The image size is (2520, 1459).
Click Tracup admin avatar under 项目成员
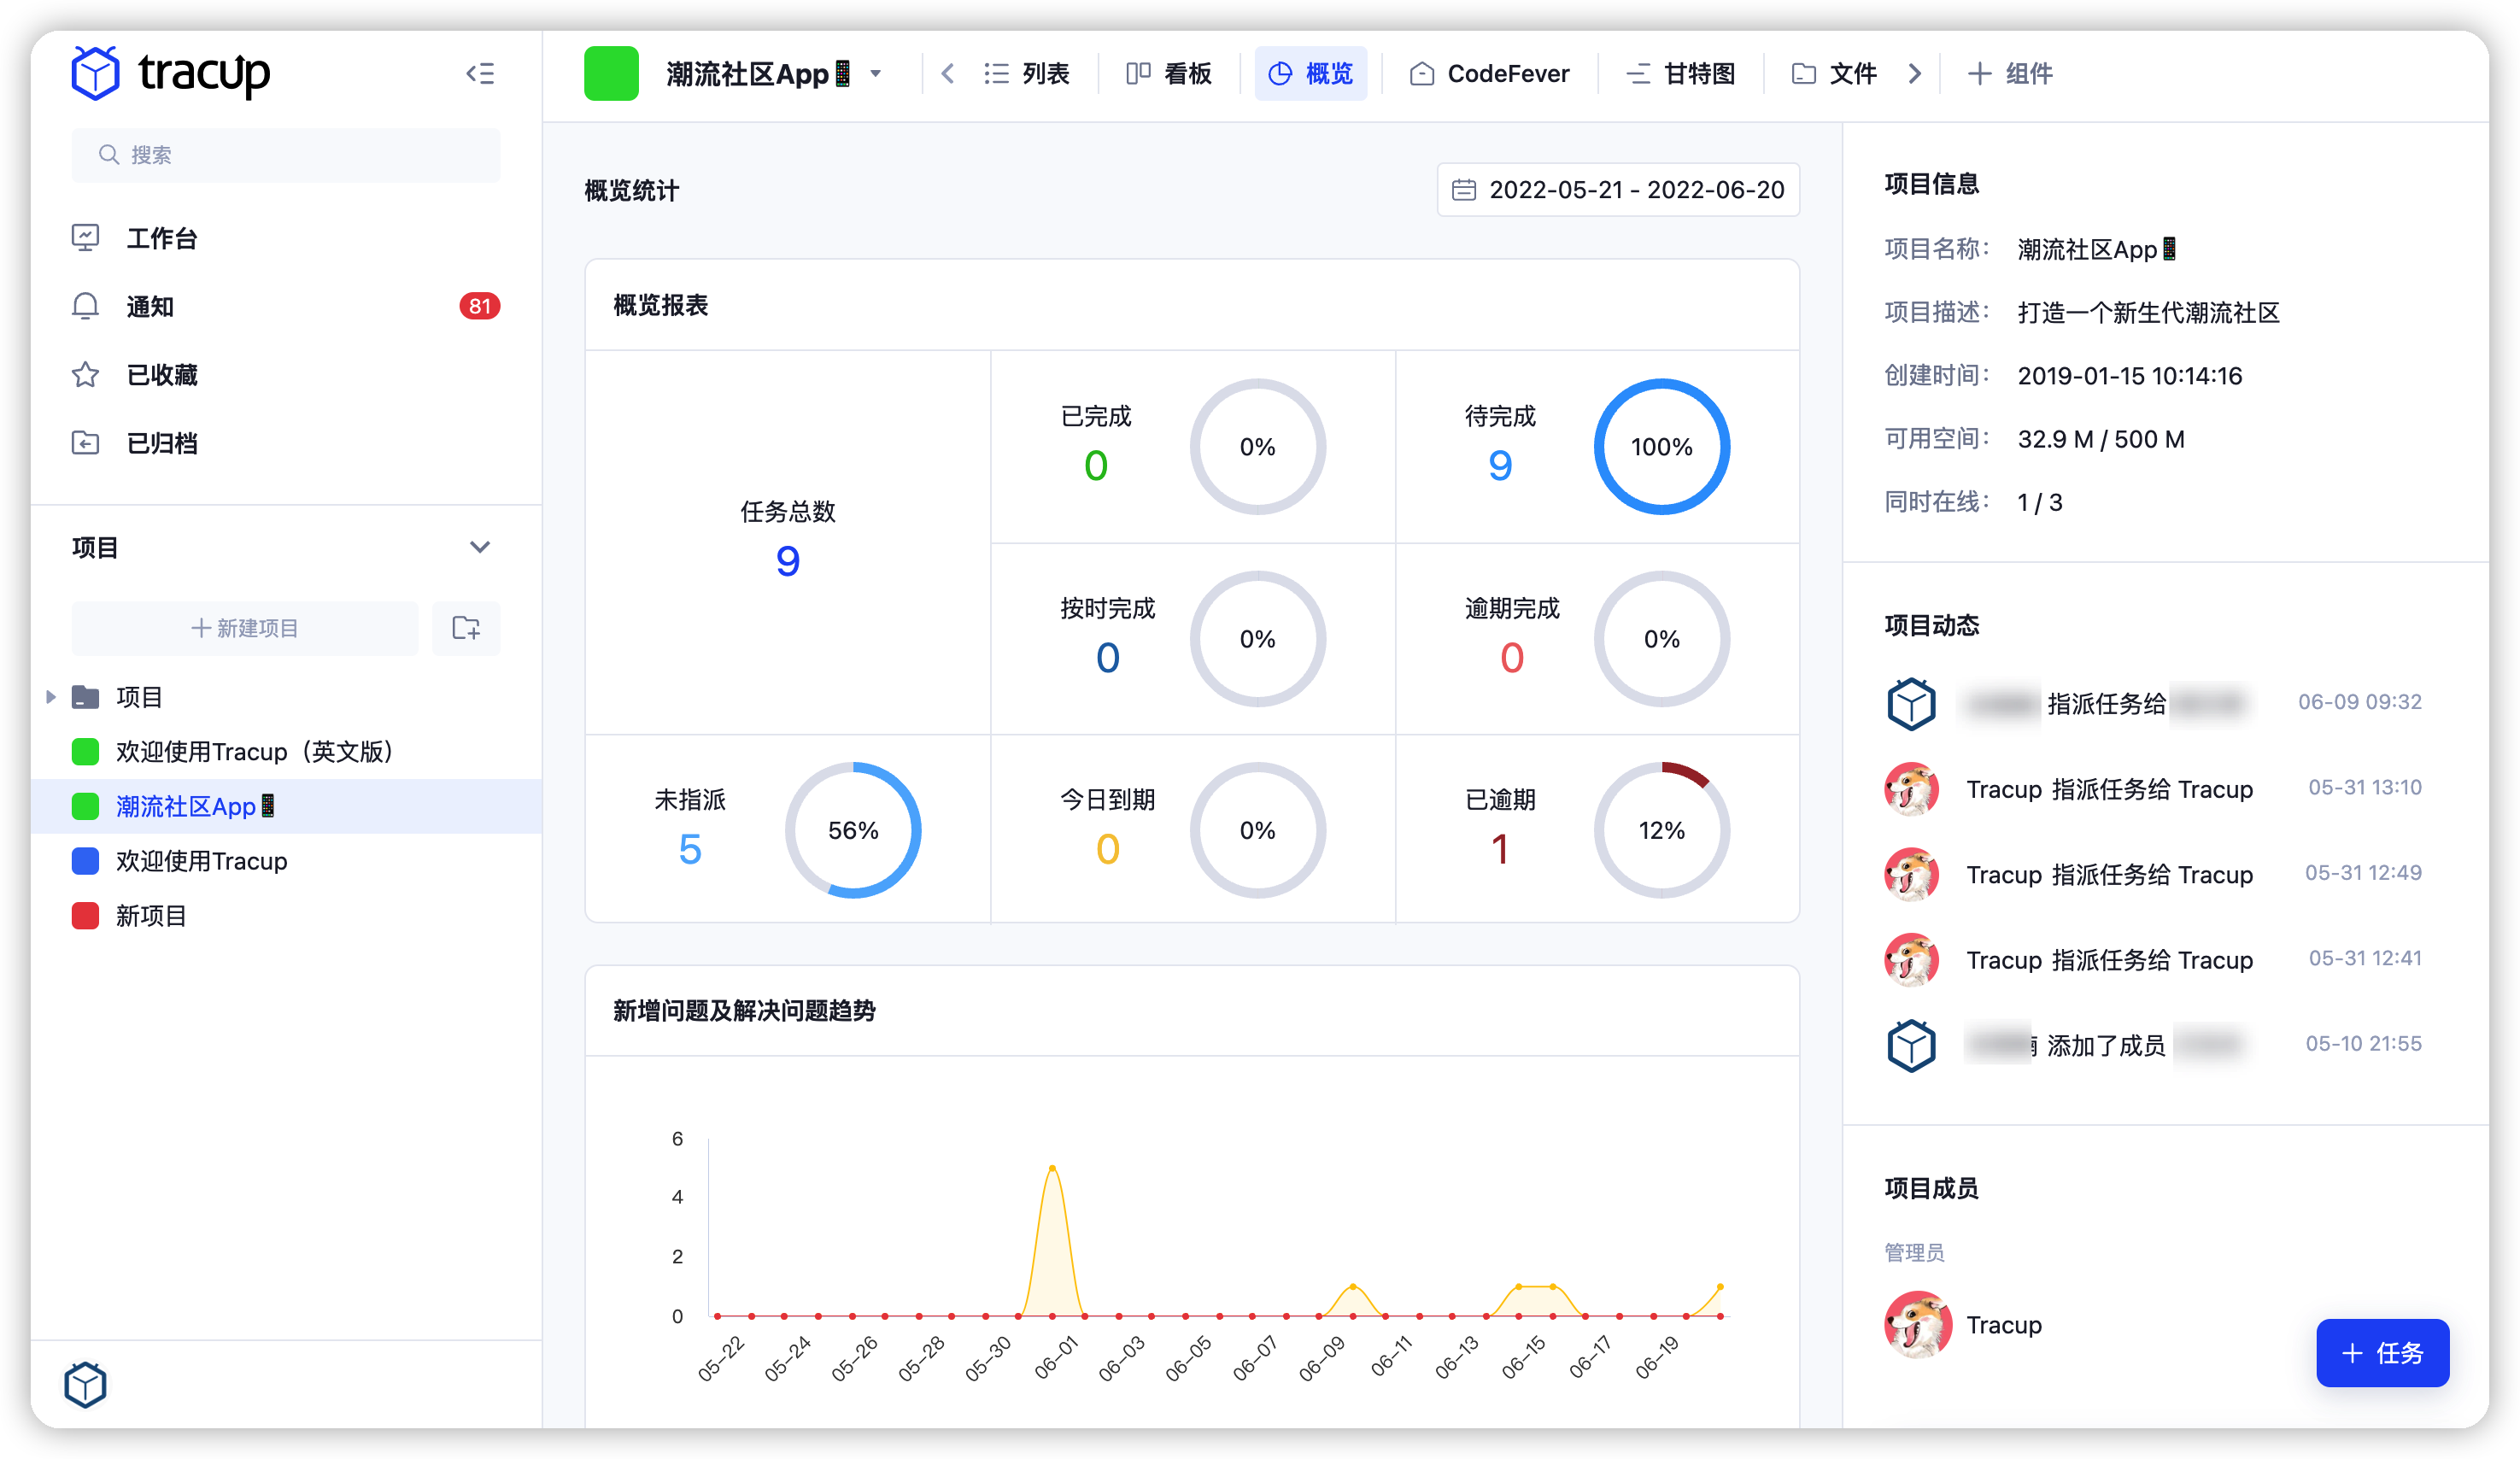tap(1918, 1324)
